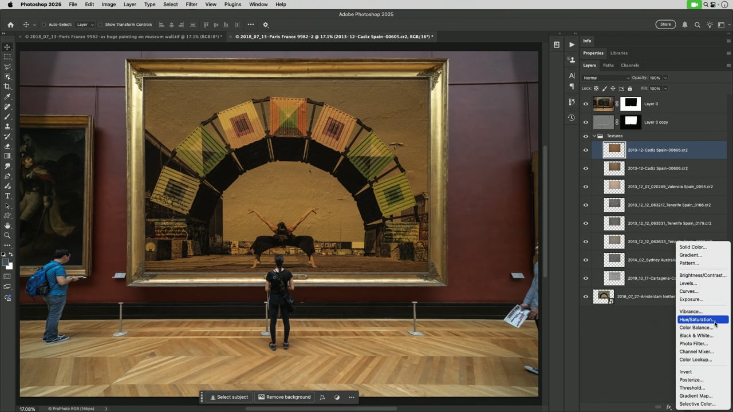Collapse the Textures group chevron
Viewport: 733px width, 412px height.
594,136
